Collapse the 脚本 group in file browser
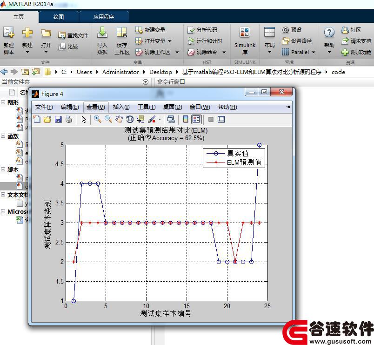This screenshot has height=345, width=374. 3,169
